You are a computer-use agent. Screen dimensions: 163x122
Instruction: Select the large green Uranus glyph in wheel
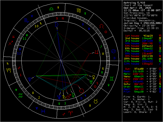[x=91, y=82]
